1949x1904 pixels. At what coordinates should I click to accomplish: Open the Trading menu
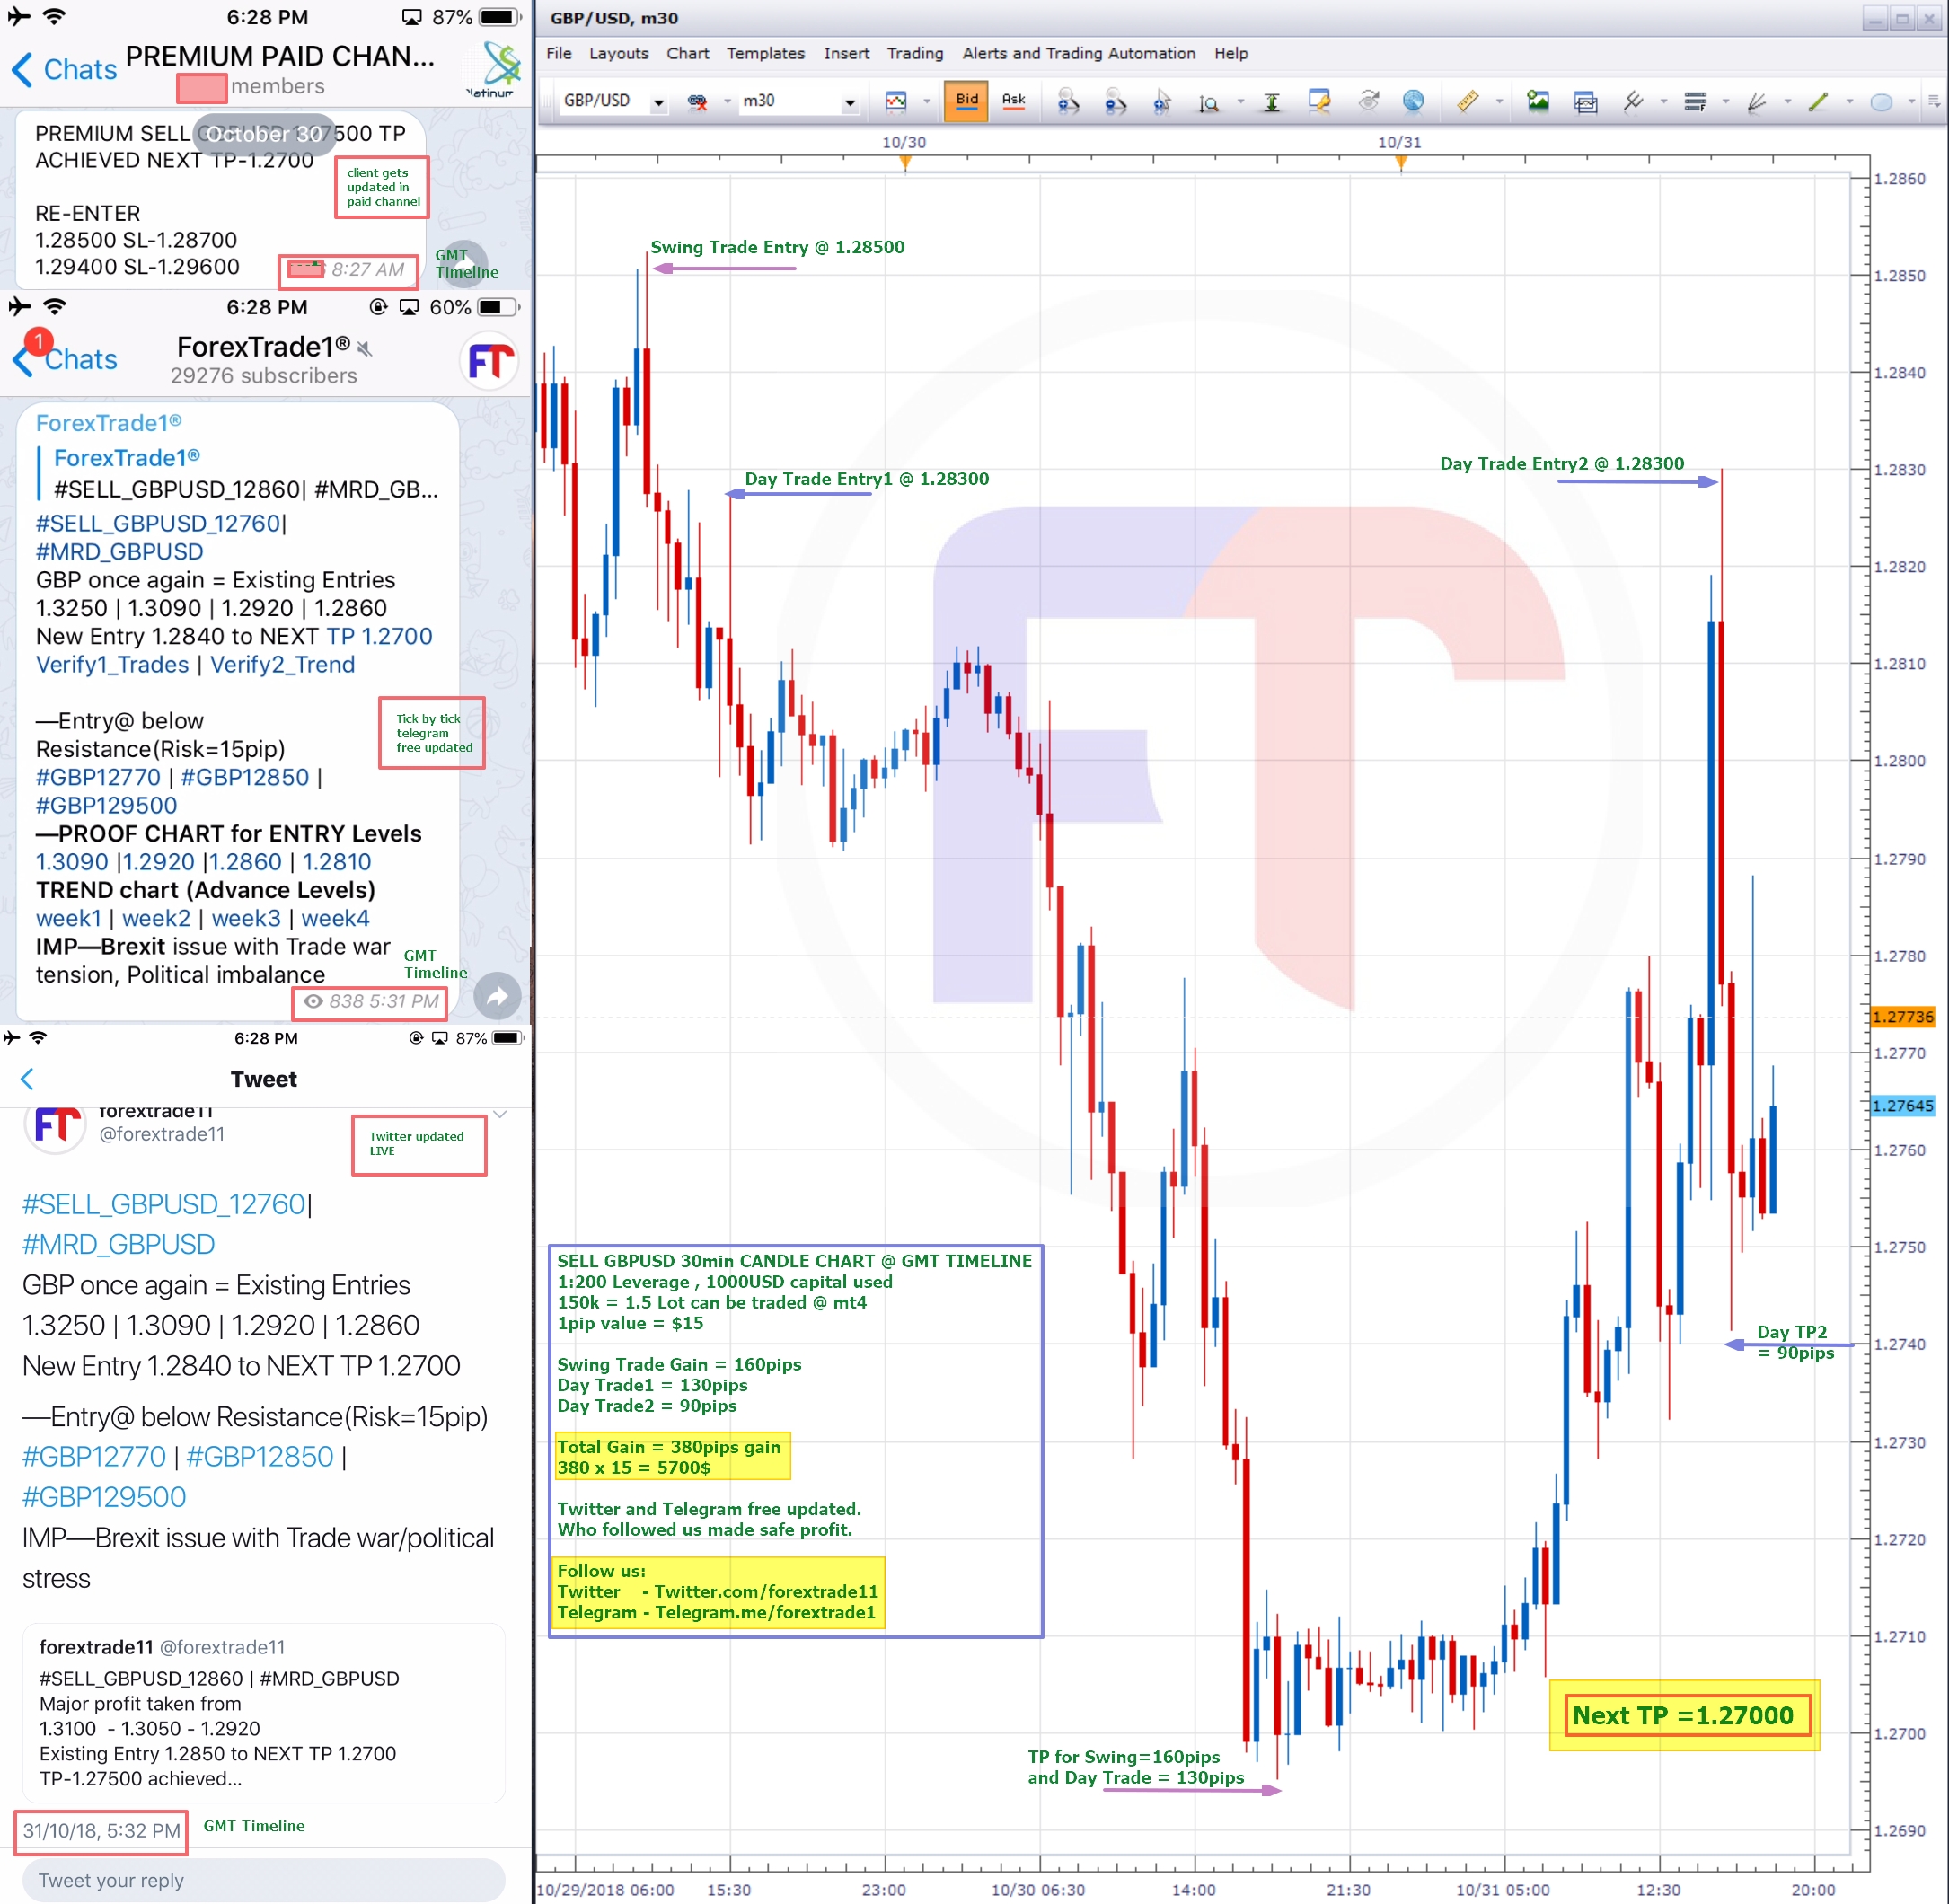[x=915, y=53]
